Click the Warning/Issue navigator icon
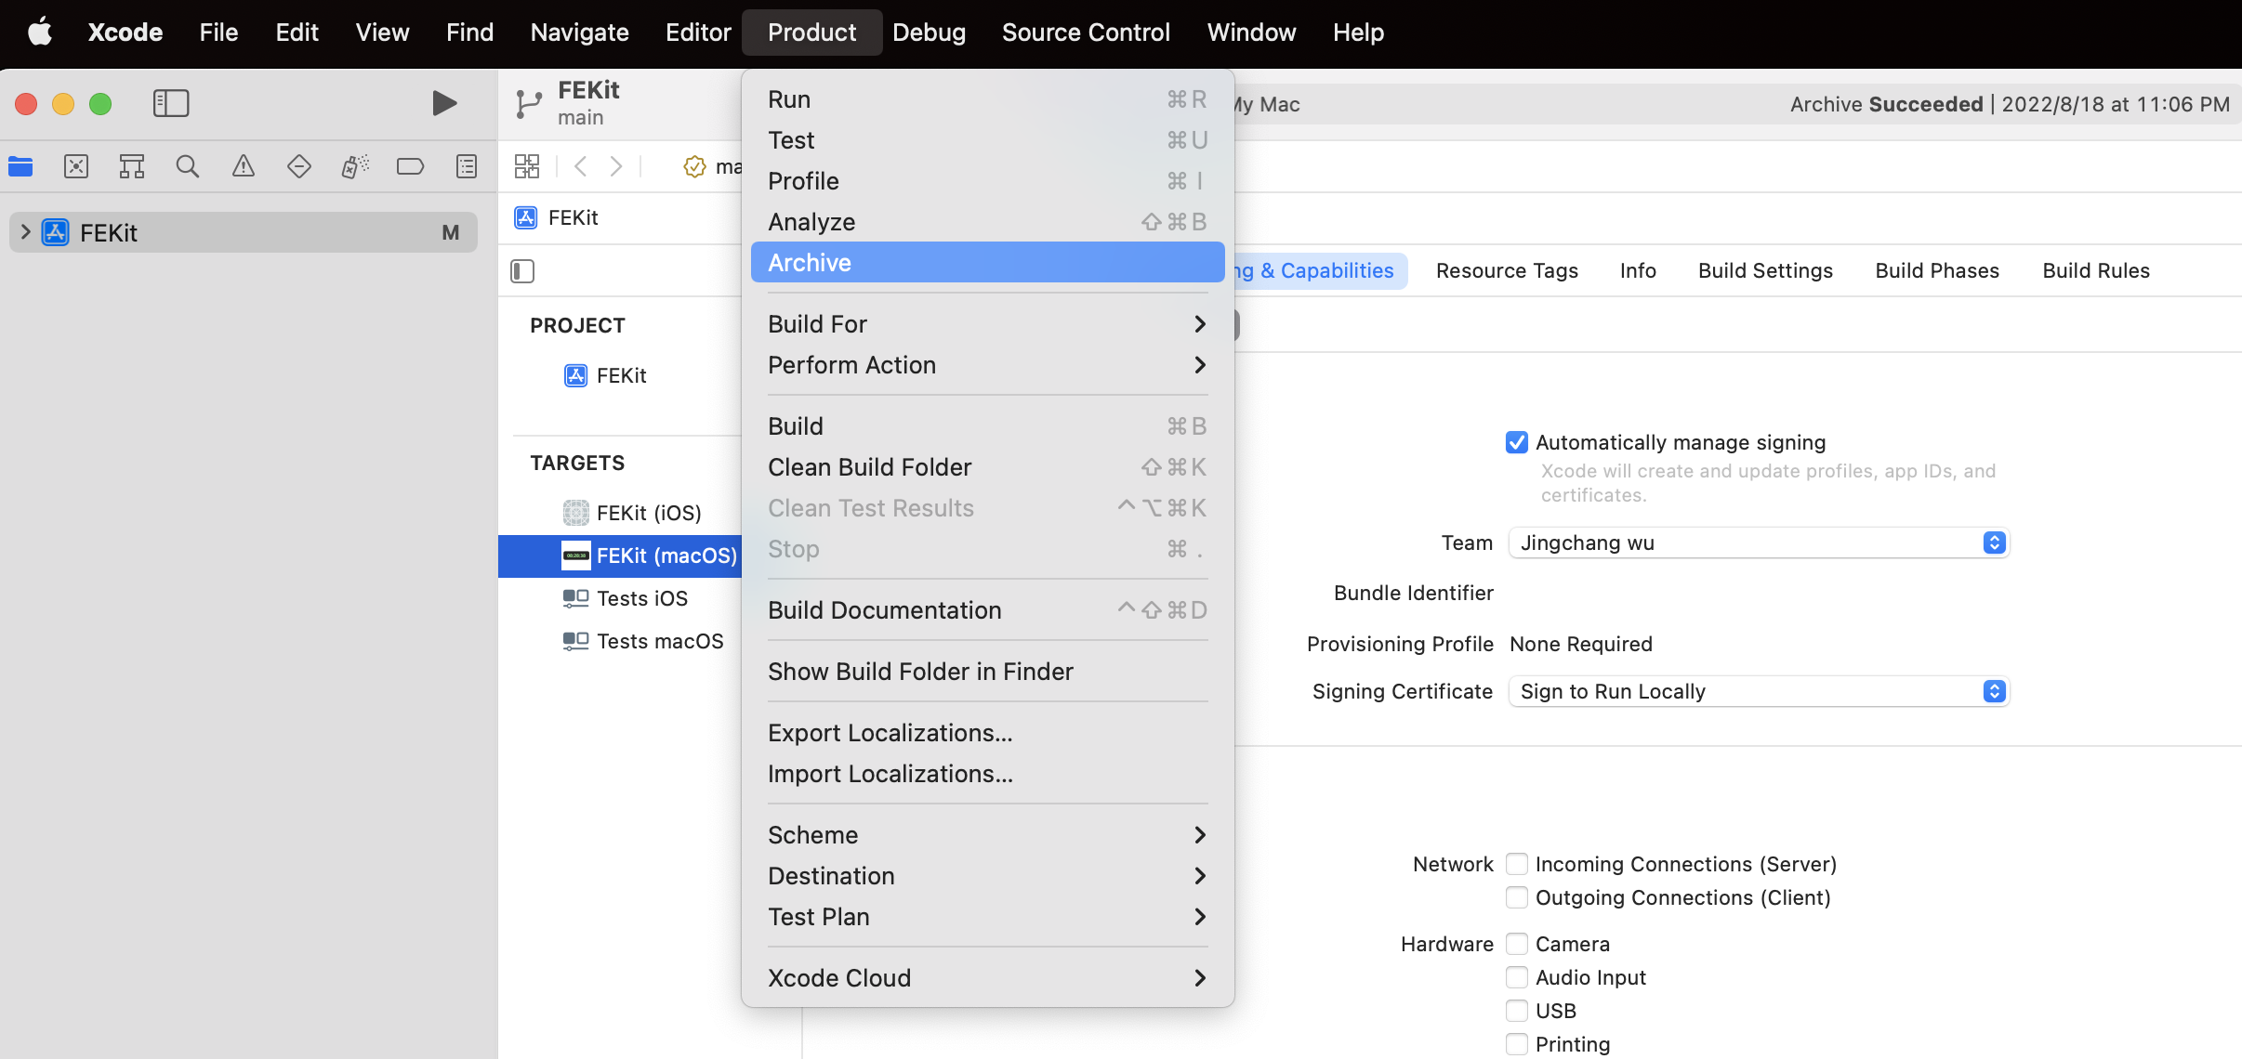 (x=244, y=165)
